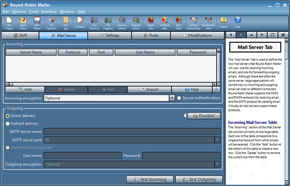Click the Test button below incoming table
This screenshot has width=290, height=186.
(108, 90)
